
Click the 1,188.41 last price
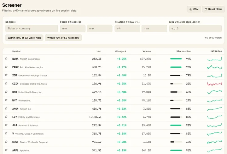coord(95,117)
